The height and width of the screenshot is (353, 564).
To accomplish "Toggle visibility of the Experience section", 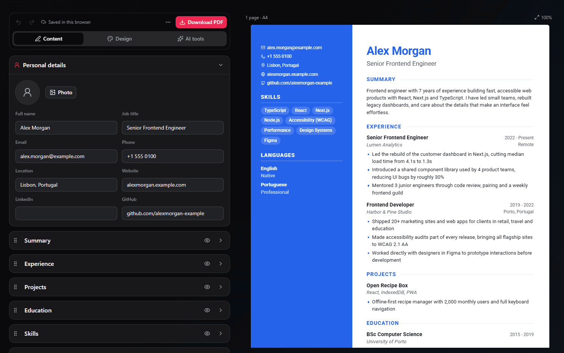I will click(x=207, y=264).
